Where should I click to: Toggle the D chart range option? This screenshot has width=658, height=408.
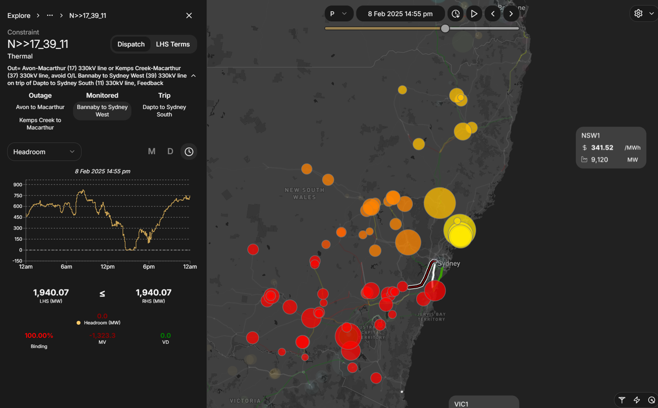(170, 151)
